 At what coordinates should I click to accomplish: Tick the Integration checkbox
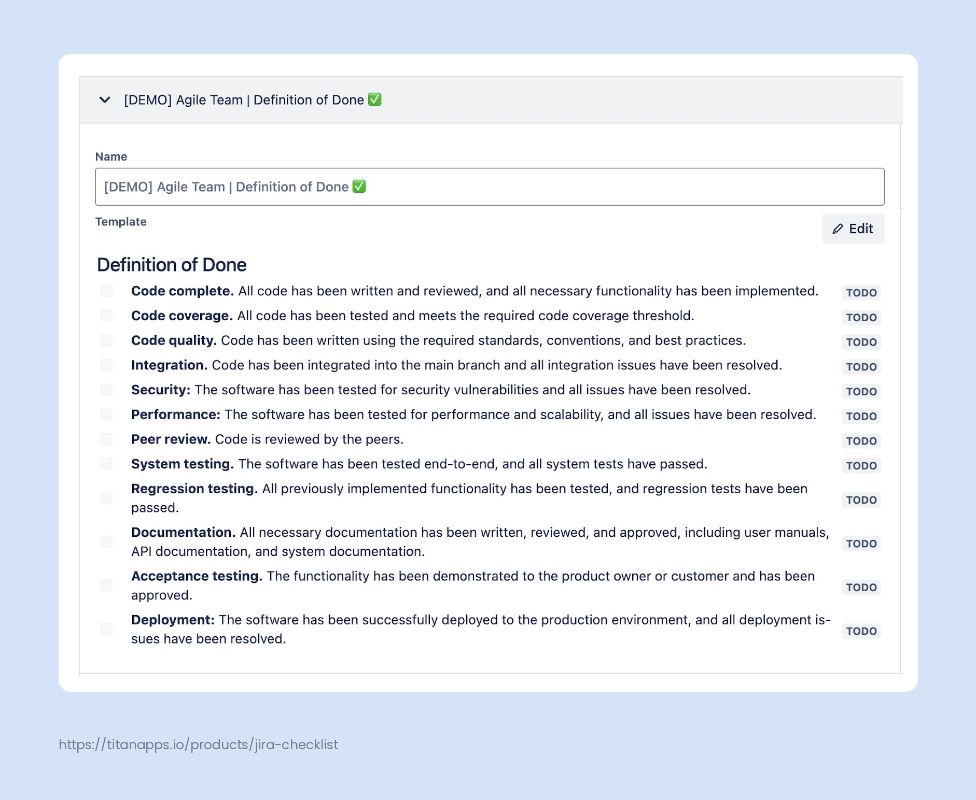(106, 365)
